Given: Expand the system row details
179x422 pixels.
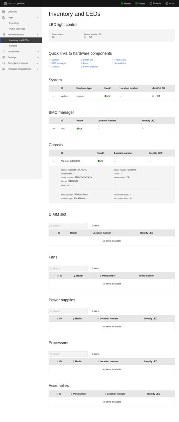Looking at the screenshot, I should [54, 96].
